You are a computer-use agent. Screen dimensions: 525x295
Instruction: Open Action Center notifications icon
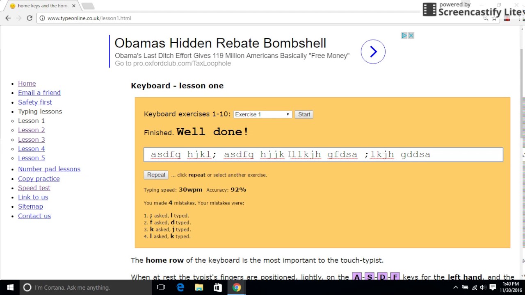click(493, 287)
